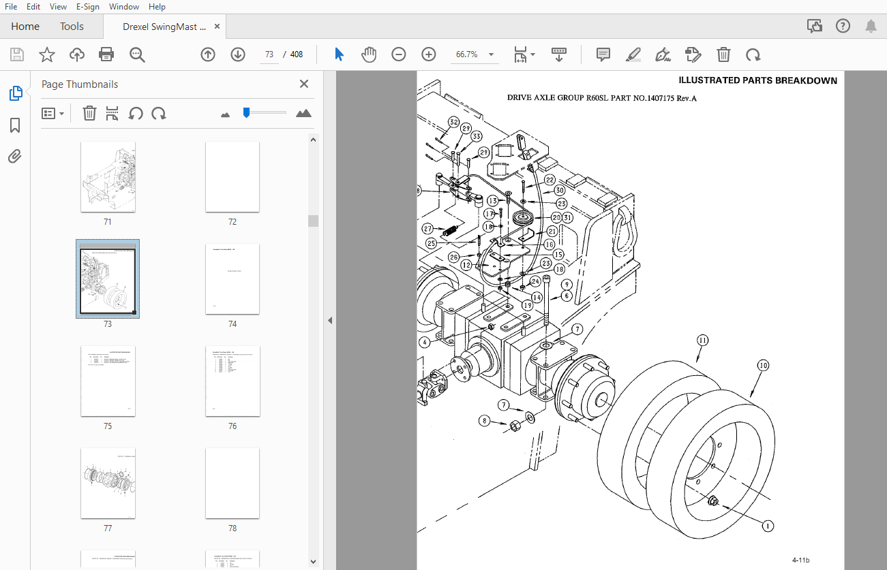
Task: Open the Window menu
Action: (123, 7)
